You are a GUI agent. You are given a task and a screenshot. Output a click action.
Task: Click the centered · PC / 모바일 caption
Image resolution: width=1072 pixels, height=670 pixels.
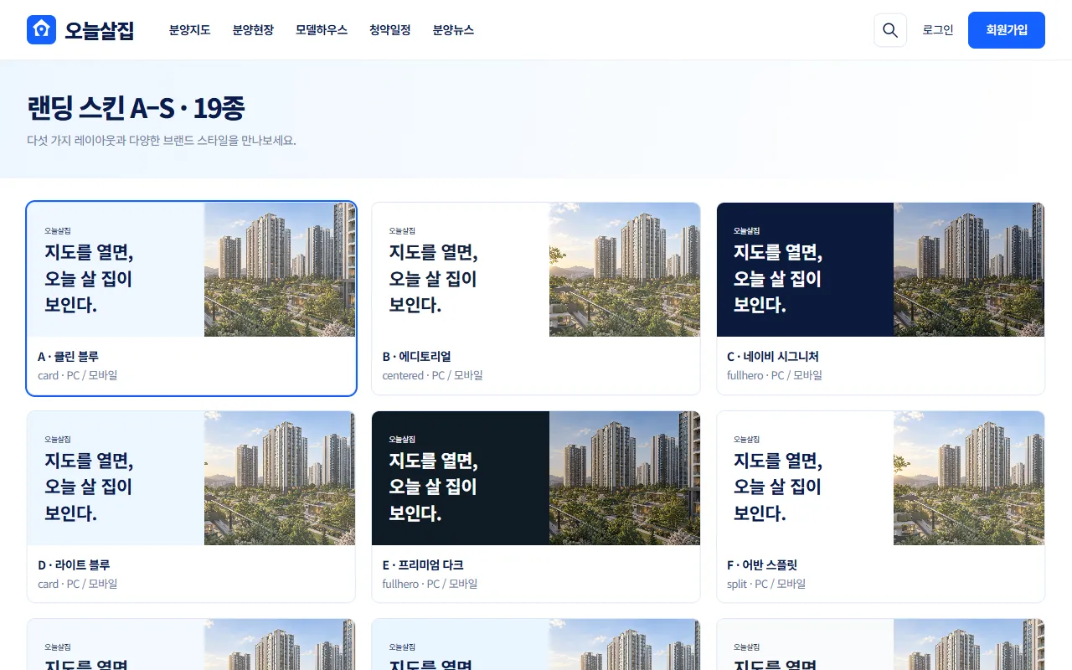pos(432,375)
